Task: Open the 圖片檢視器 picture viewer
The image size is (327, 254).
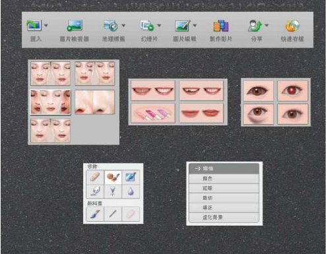Action: click(74, 26)
